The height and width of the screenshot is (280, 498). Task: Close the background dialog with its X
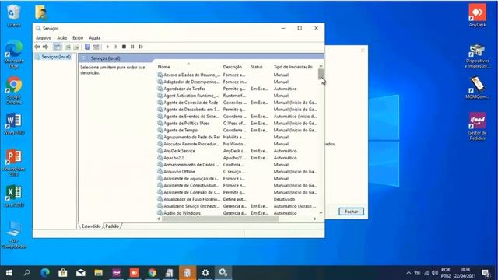363,50
